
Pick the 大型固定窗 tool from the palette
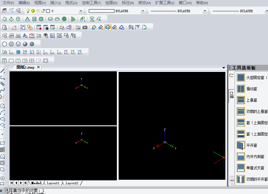[x=241, y=77]
